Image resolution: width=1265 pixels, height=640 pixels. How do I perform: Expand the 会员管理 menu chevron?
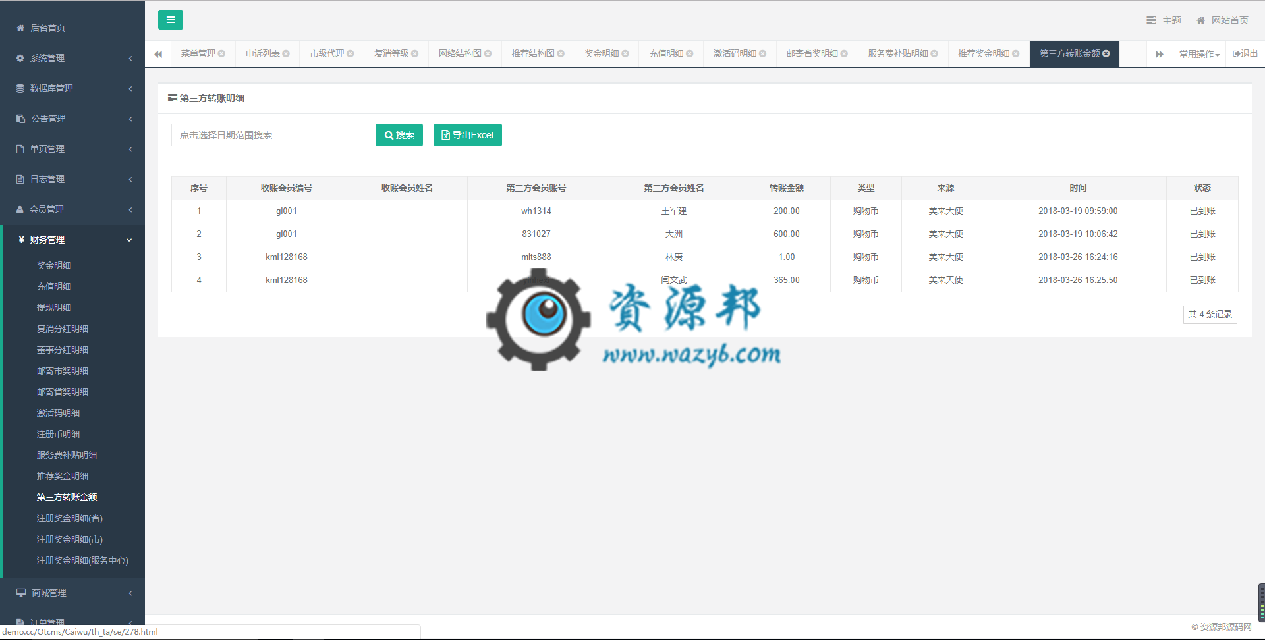pos(130,209)
